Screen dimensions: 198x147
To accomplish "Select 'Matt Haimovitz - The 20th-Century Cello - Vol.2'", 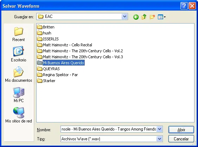I will coord(83,51).
